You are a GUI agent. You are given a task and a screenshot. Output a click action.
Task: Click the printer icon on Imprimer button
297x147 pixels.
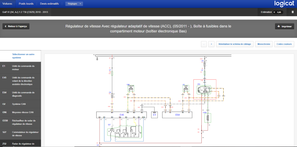point(279,26)
